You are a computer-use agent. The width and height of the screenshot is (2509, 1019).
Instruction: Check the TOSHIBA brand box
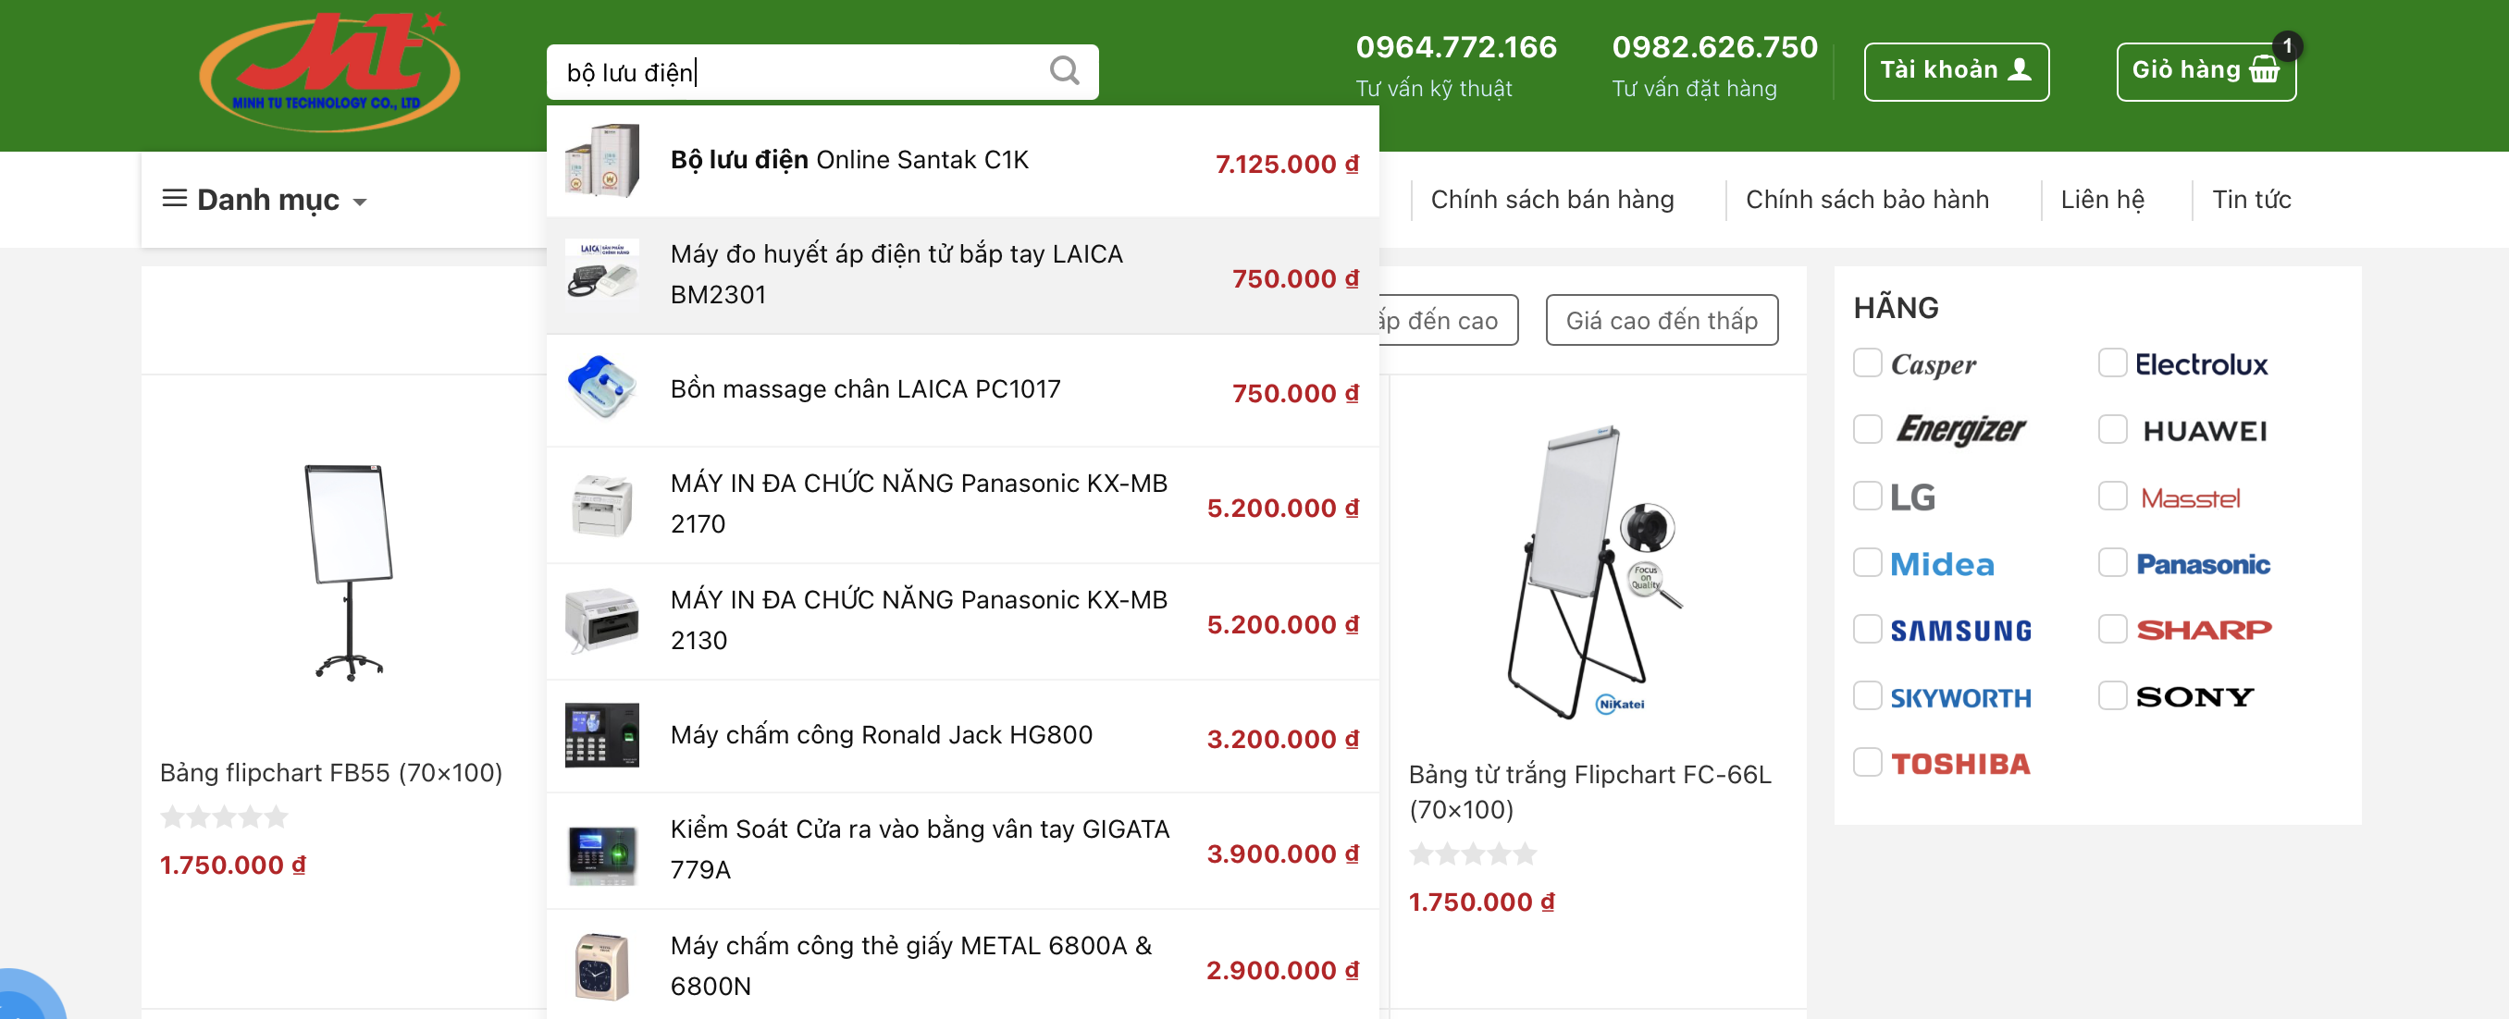1866,762
